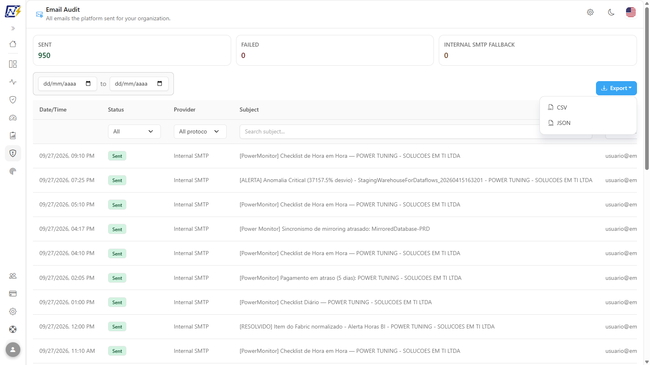The height and width of the screenshot is (365, 650).
Task: Open the dashboard layout icon in the sidebar
Action: 13,64
